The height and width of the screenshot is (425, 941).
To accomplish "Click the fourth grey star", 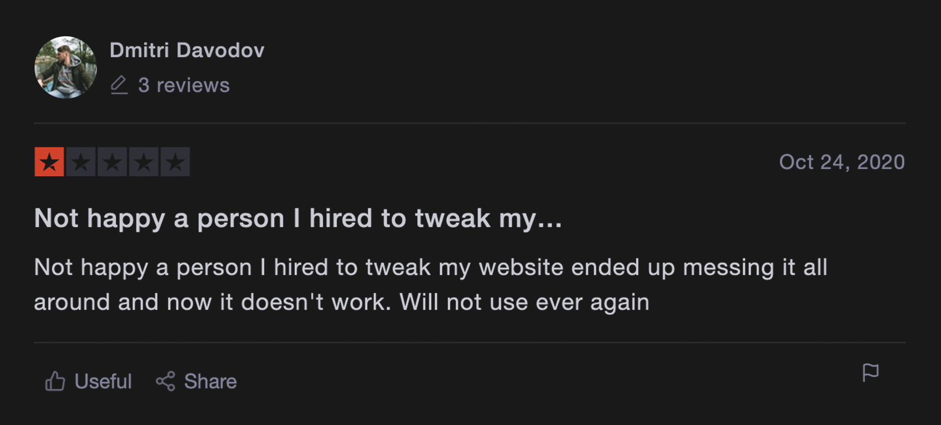I will tap(144, 162).
